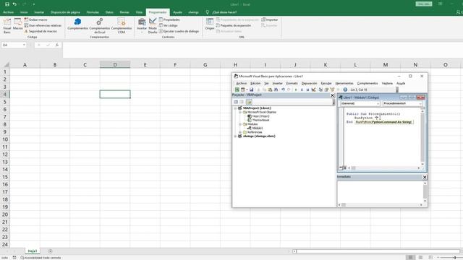Select the Hoja1 sheet tab
Screen dimensions: 463x260
[32, 251]
